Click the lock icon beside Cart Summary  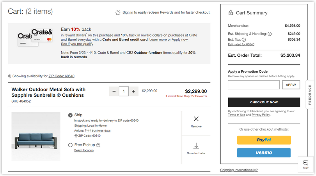point(231,13)
